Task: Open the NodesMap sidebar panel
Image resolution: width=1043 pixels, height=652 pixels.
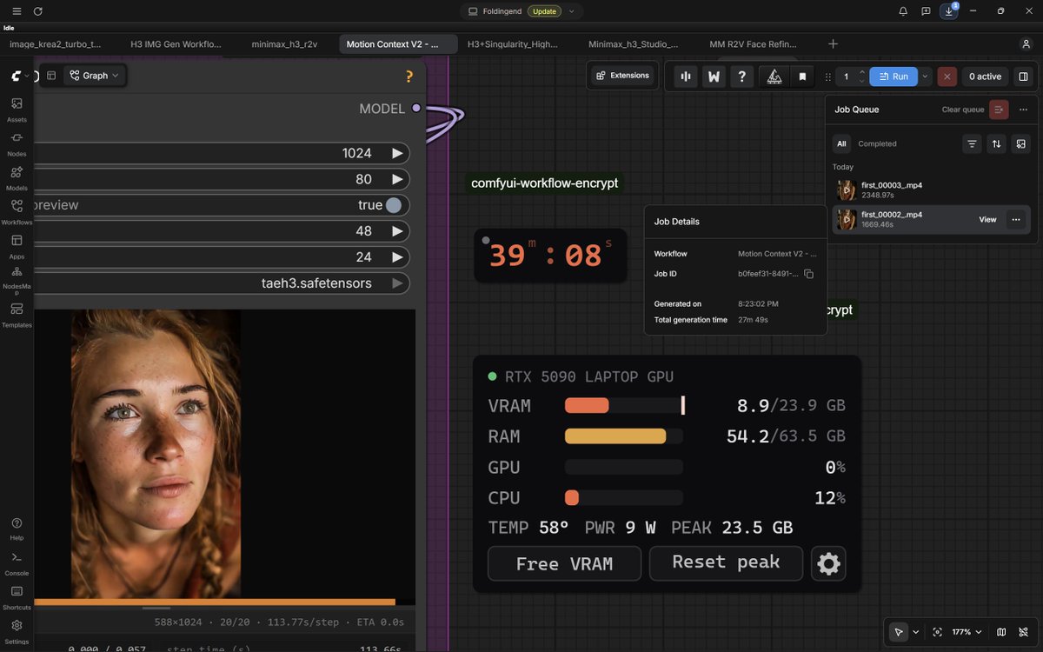Action: click(x=17, y=280)
